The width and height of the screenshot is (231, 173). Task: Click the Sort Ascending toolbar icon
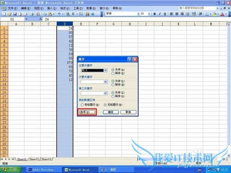81,14
